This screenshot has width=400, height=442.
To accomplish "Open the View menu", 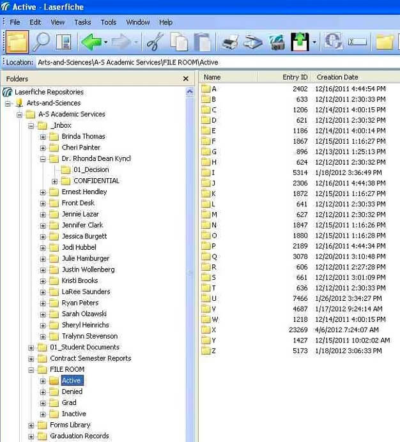I will click(58, 22).
